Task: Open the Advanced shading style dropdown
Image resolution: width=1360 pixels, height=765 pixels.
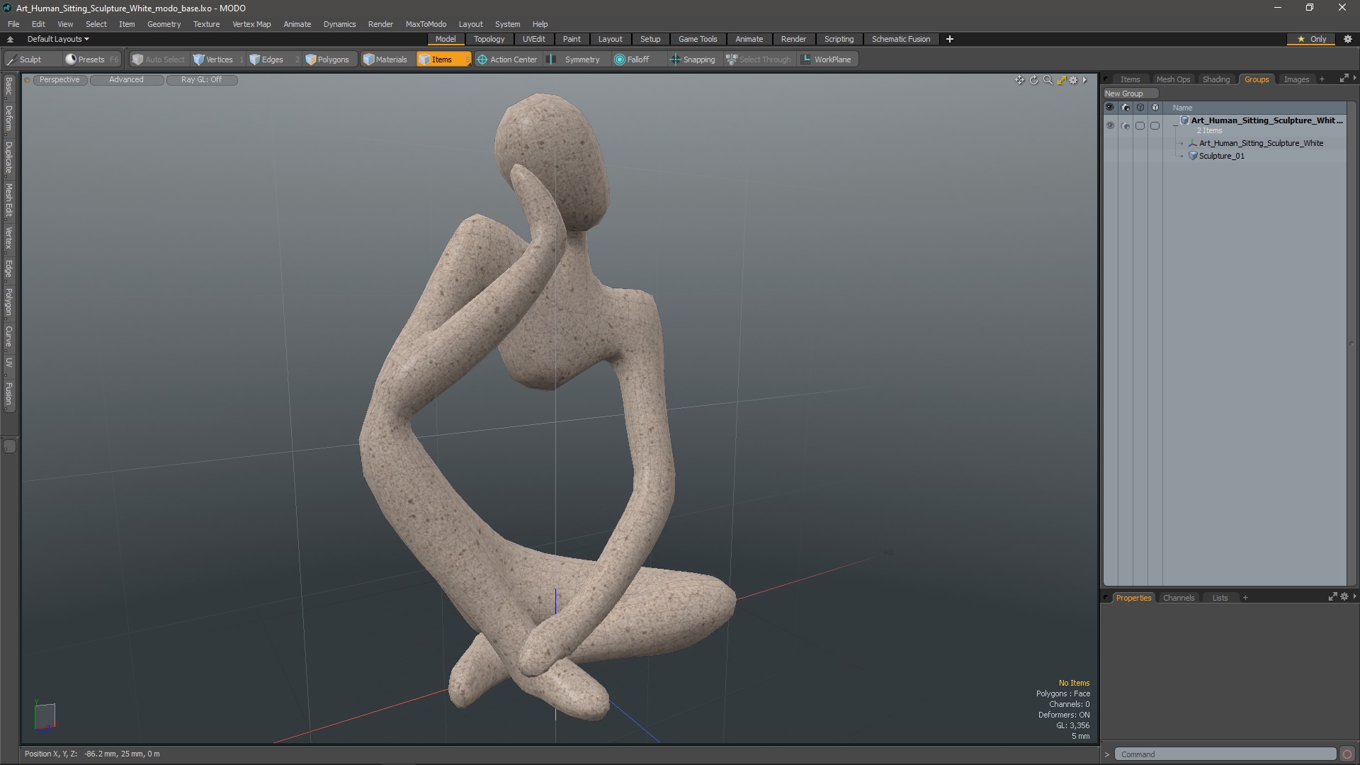Action: (x=126, y=80)
